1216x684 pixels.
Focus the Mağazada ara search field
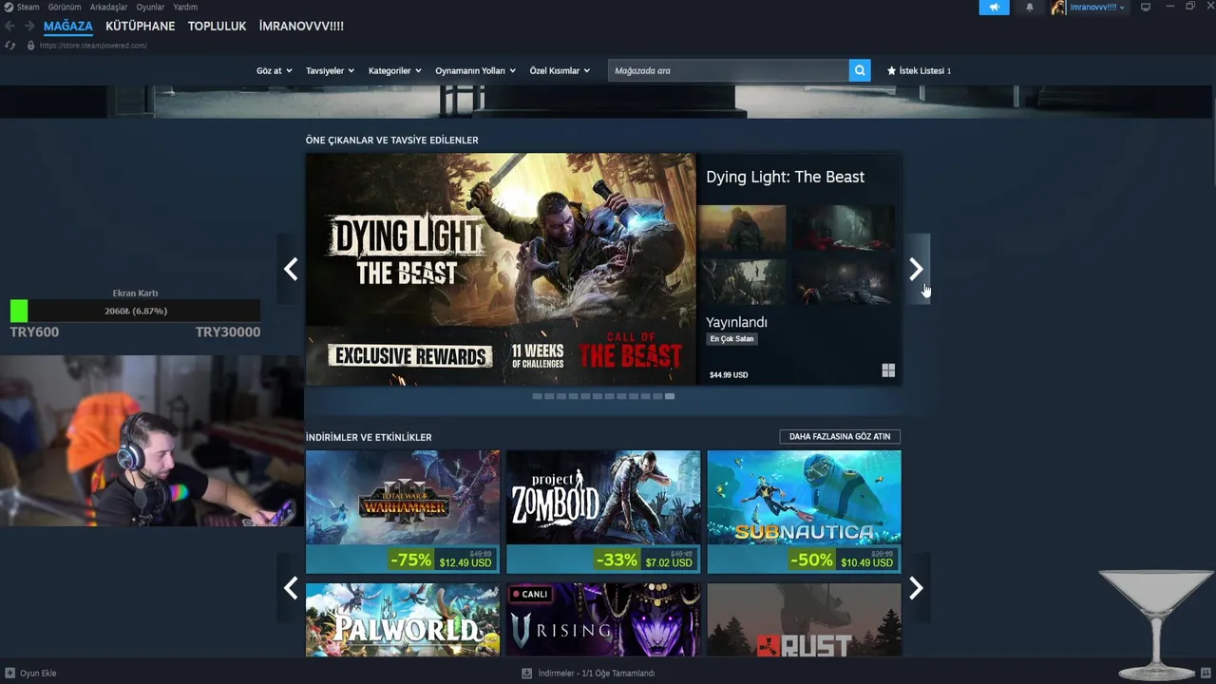point(729,70)
